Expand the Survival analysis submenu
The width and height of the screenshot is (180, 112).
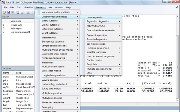[57, 80]
